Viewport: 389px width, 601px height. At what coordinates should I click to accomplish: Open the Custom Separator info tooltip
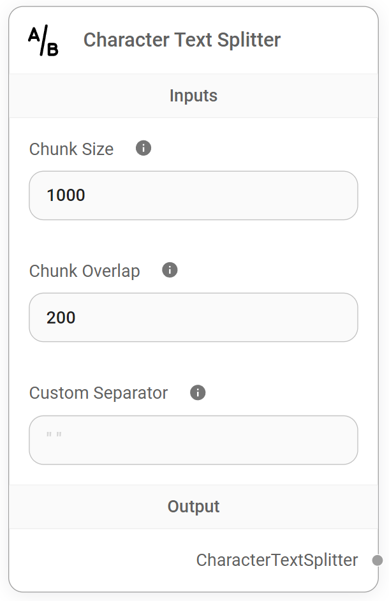[x=197, y=392]
